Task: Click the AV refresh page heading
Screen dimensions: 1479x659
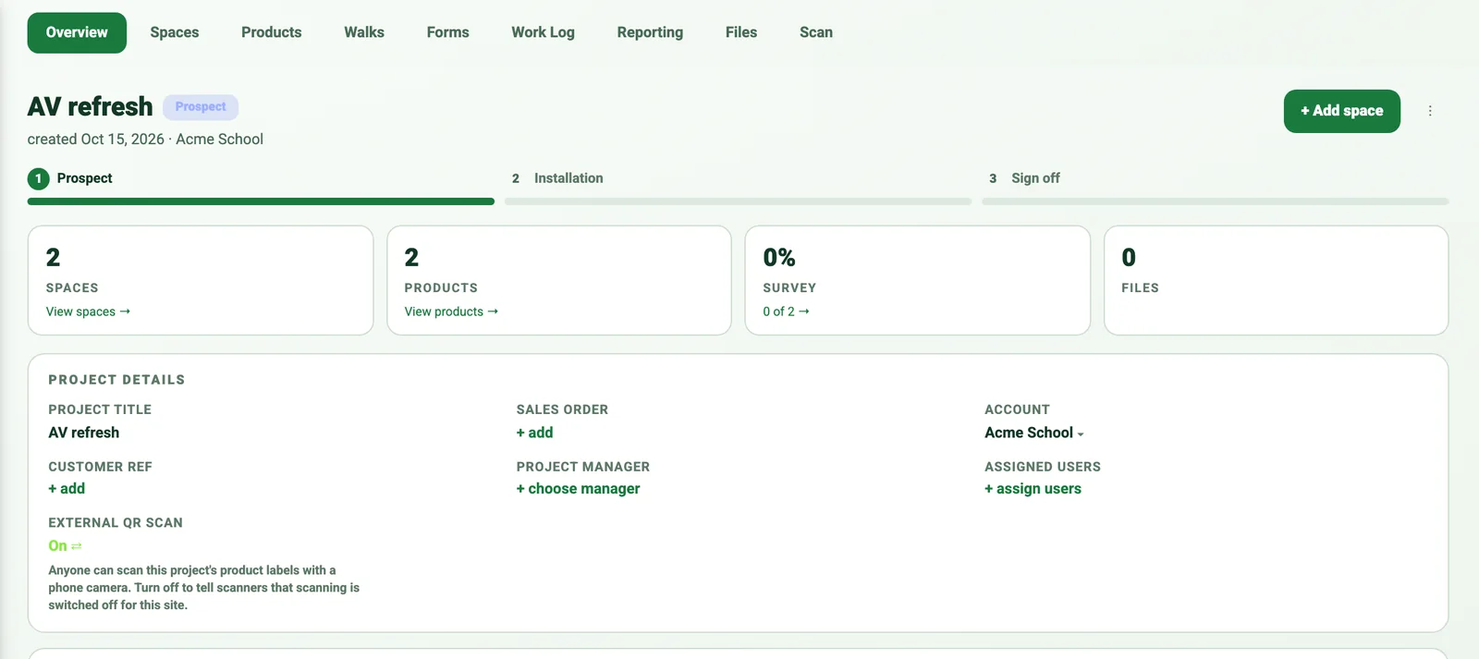Action: pyautogui.click(x=90, y=107)
